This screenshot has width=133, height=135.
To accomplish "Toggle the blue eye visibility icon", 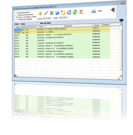I will [121, 20].
